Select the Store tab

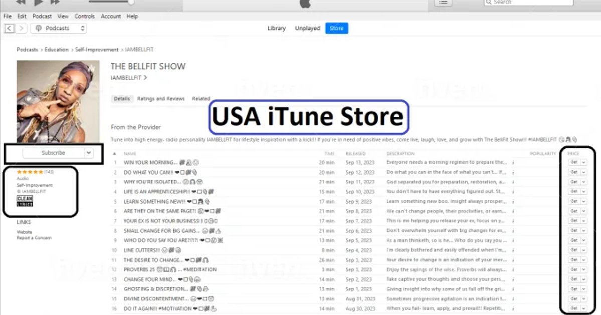point(336,28)
